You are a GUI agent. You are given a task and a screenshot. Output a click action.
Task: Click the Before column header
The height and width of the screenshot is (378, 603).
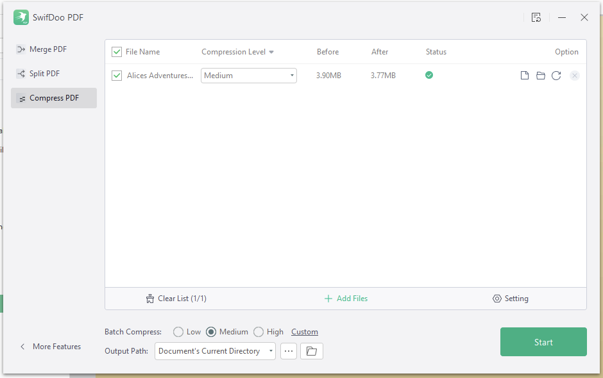tap(328, 52)
